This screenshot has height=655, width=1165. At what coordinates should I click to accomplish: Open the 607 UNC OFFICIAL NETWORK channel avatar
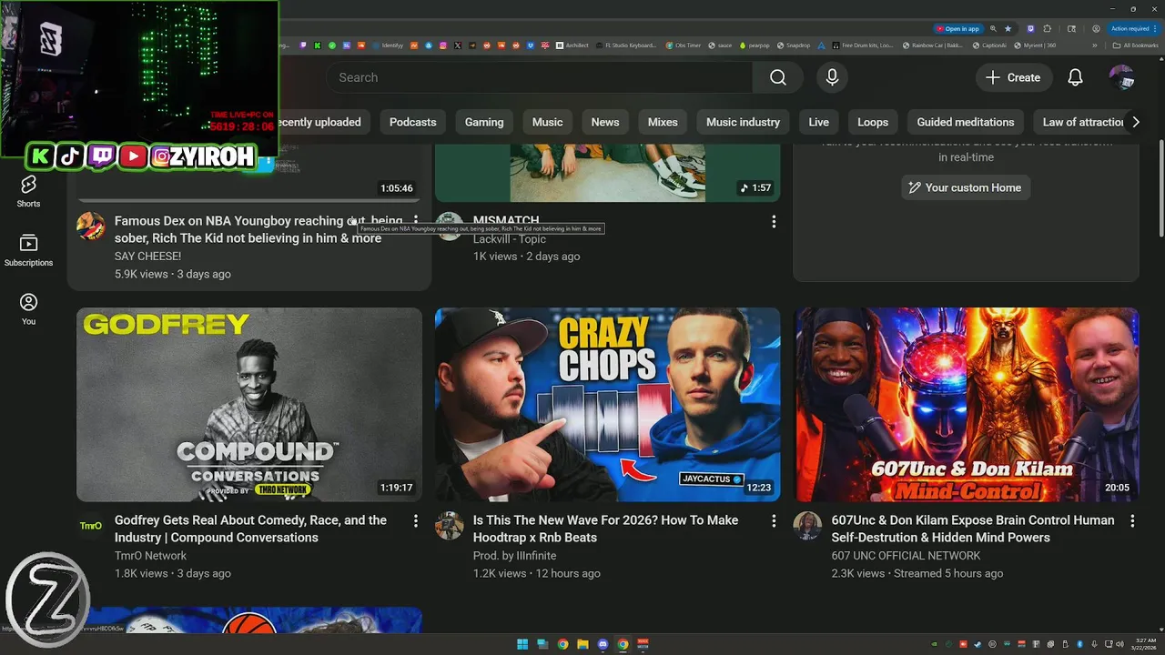808,526
